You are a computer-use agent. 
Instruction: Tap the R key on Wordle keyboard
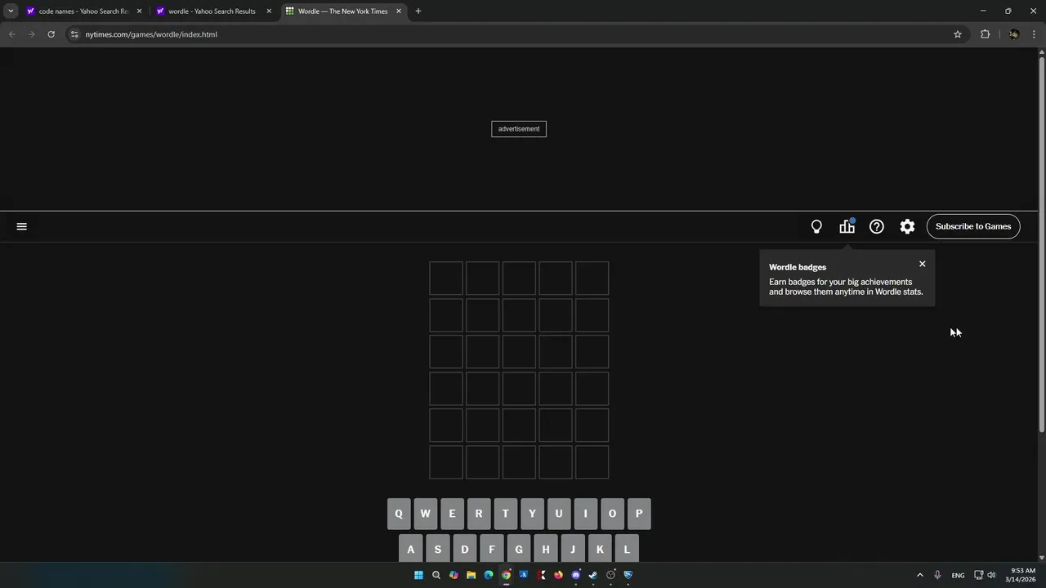click(479, 514)
